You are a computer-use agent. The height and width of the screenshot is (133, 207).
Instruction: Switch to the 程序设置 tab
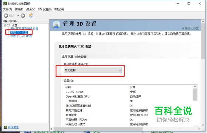click(x=81, y=57)
